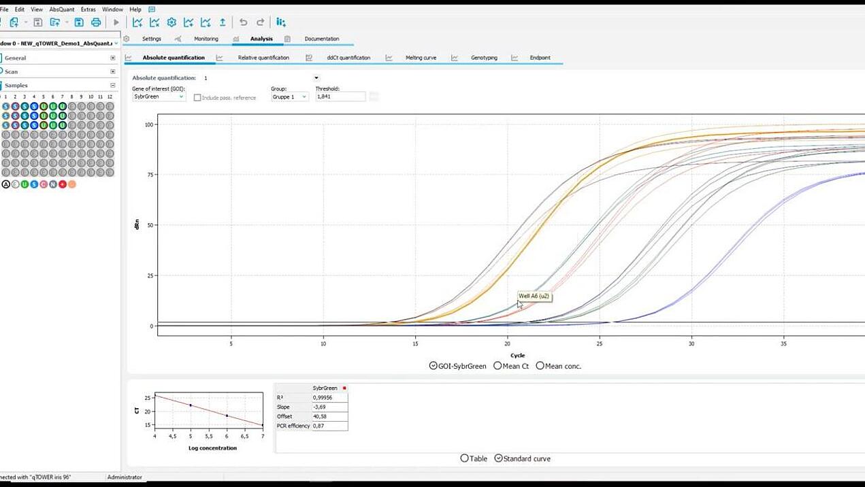Image resolution: width=865 pixels, height=487 pixels.
Task: Click the standard curve mini chart
Action: pyautogui.click(x=209, y=410)
